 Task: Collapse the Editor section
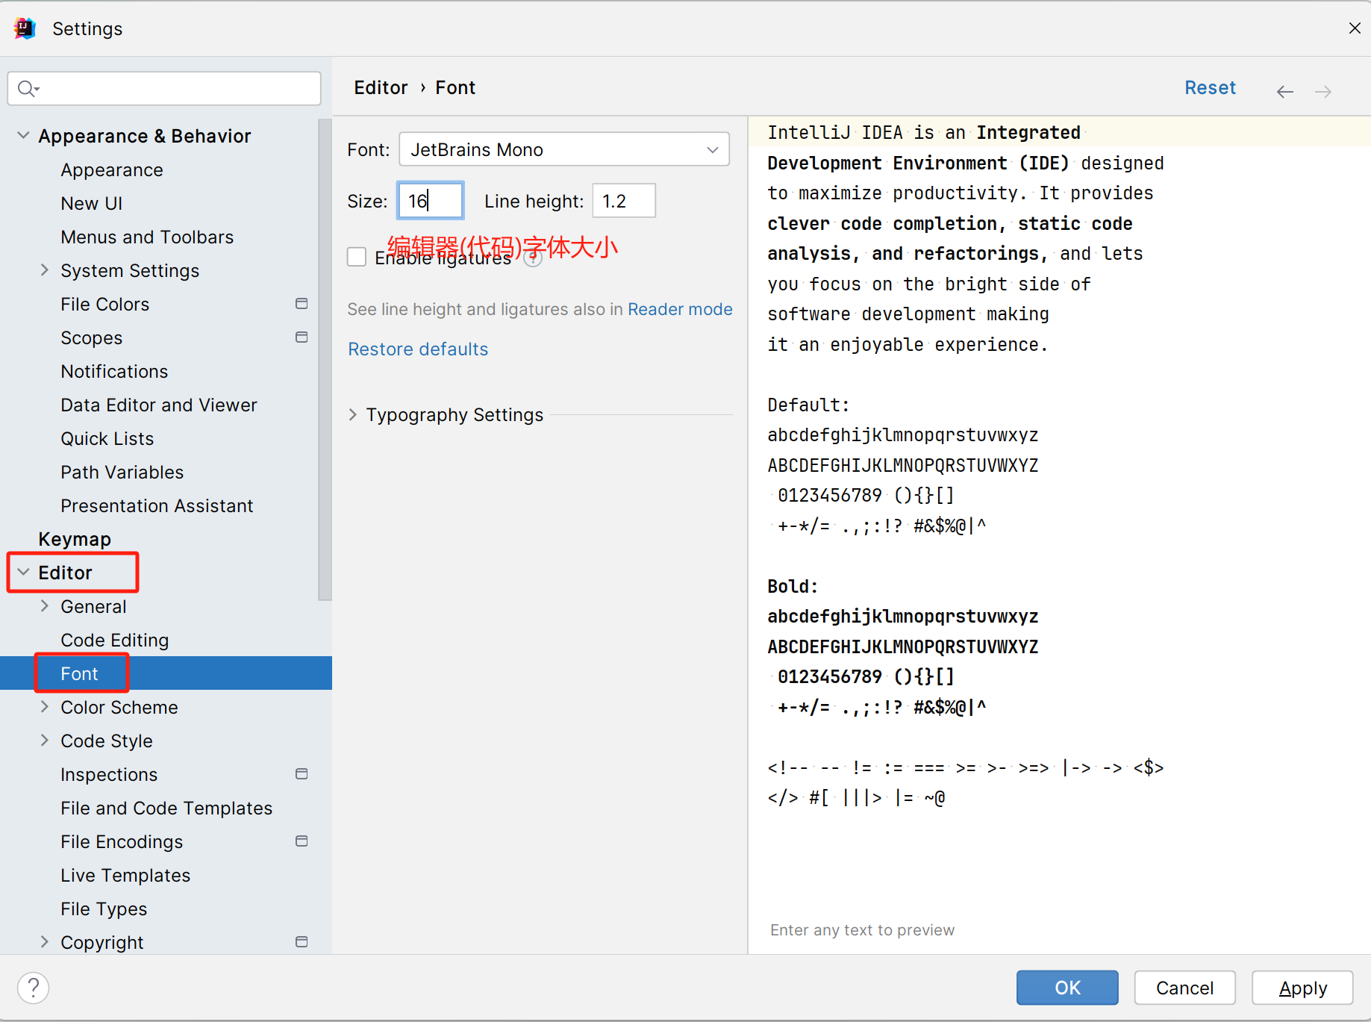pos(23,572)
